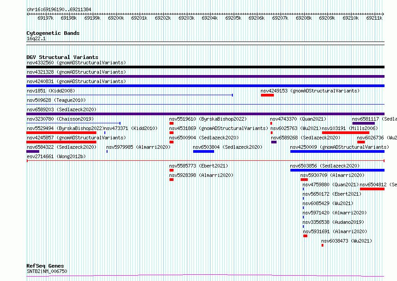Click the 69200k ruler position
This screenshot has height=281, width=397.
(x=116, y=18)
